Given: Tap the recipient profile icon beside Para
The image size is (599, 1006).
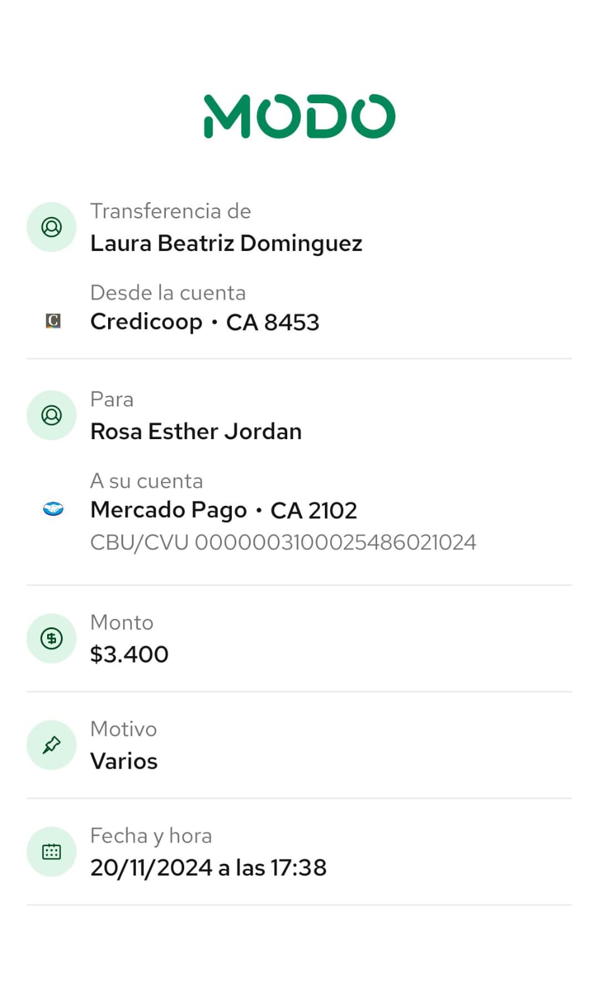Looking at the screenshot, I should pos(52,415).
